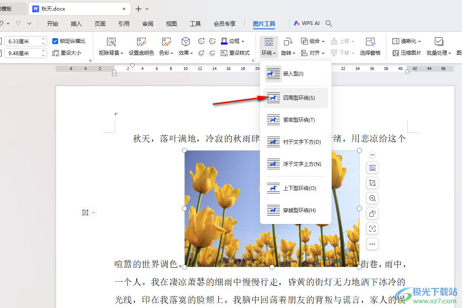
Task: Click the floating more options (…) icon
Action: [x=372, y=244]
